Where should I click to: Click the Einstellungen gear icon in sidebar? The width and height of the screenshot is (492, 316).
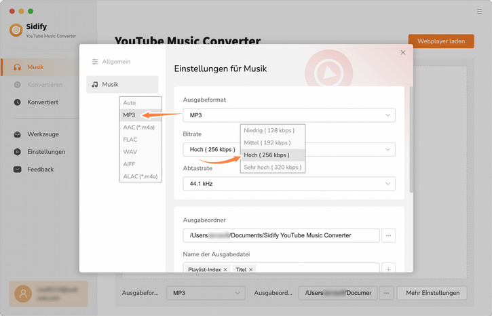[x=18, y=152]
